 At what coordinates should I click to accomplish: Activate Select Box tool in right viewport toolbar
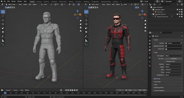tap(86, 12)
